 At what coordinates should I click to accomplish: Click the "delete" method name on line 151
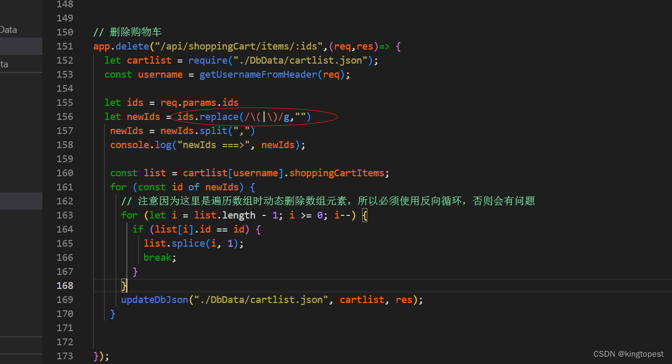132,46
